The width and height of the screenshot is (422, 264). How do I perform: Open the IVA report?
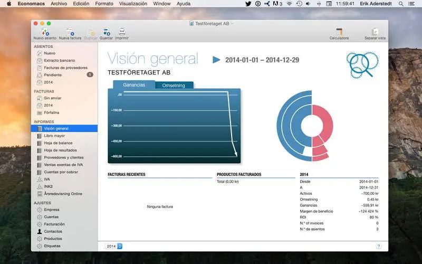(47, 180)
